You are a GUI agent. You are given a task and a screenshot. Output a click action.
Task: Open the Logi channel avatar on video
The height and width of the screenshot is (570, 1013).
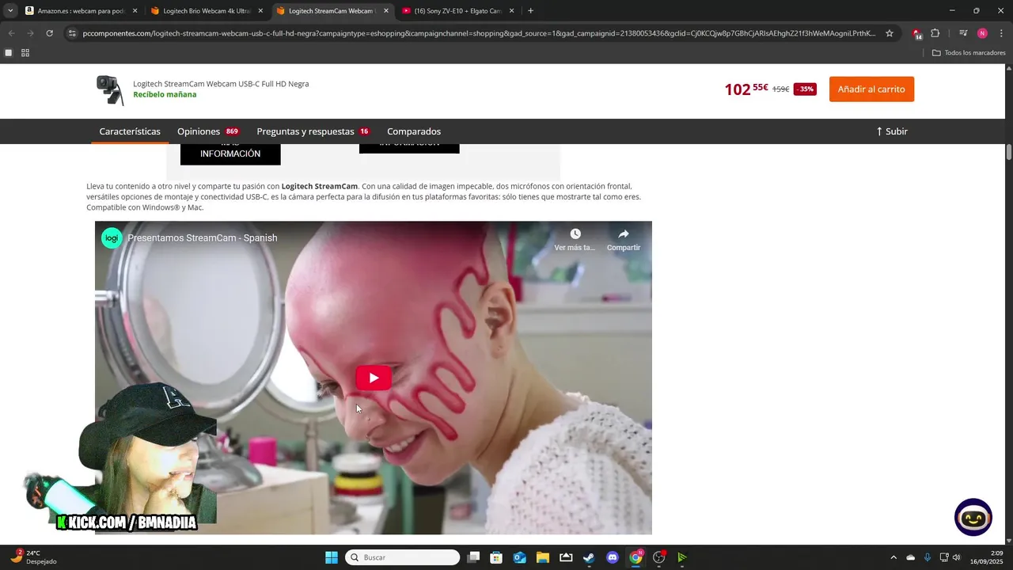pyautogui.click(x=112, y=237)
